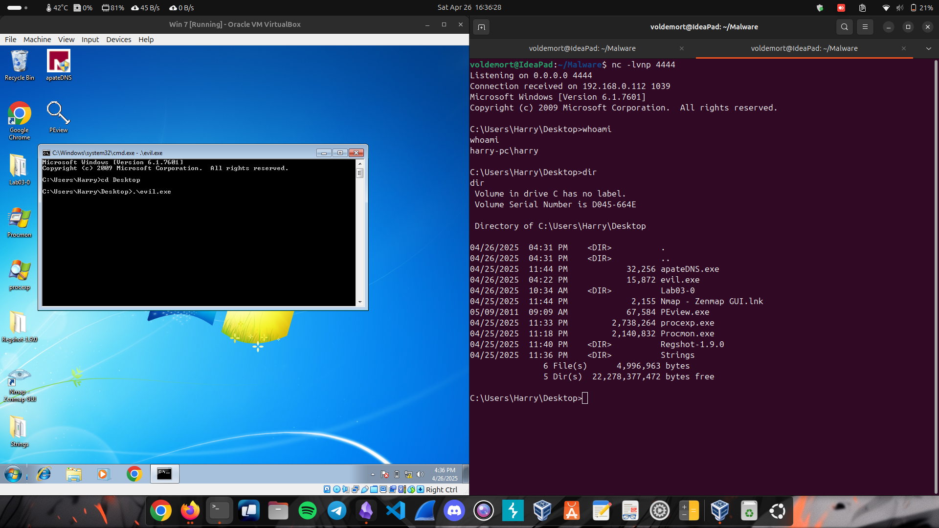Click VirtualBox USB devices indicator
The width and height of the screenshot is (939, 528).
click(x=365, y=489)
